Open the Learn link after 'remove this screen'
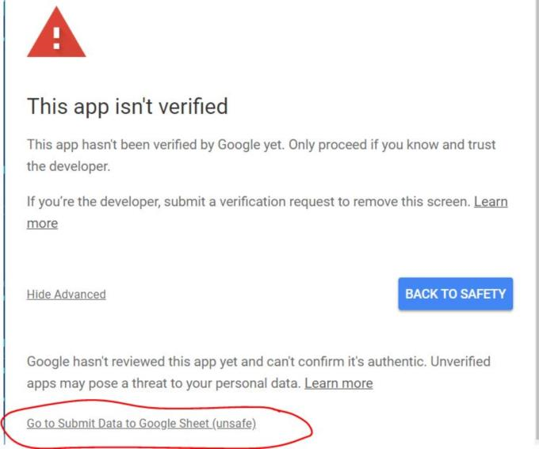This screenshot has height=449, width=539. 491,202
